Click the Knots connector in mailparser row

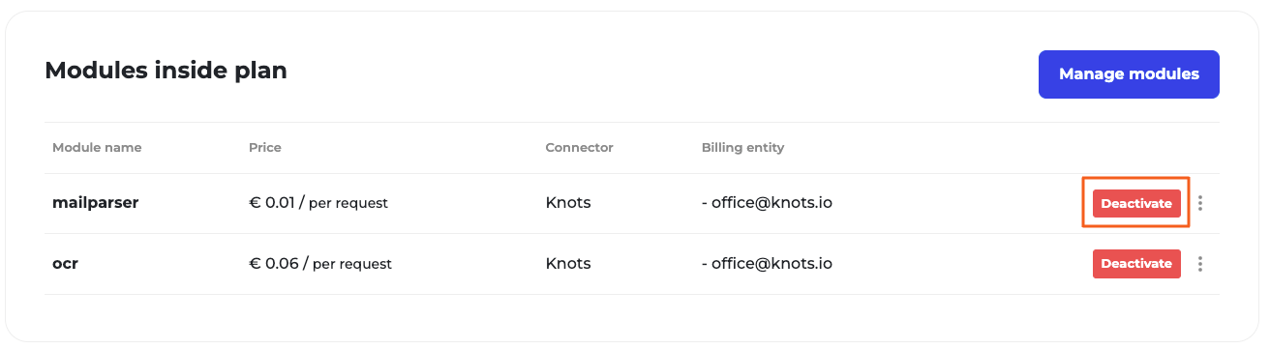tap(568, 203)
